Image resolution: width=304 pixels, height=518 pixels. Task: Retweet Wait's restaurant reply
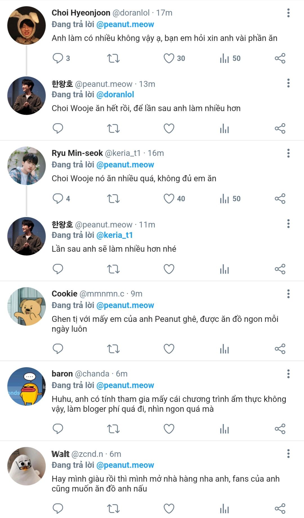tap(113, 508)
